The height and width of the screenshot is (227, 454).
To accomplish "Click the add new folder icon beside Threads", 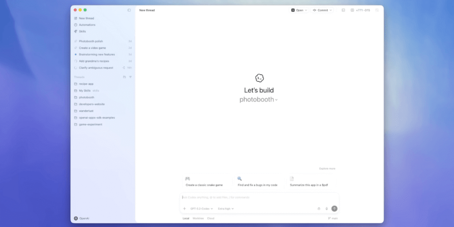I will 124,77.
